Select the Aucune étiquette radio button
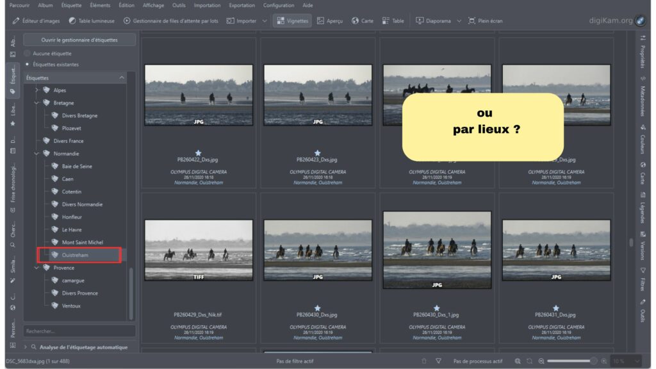Screen dimensions: 656x369 tap(28, 54)
